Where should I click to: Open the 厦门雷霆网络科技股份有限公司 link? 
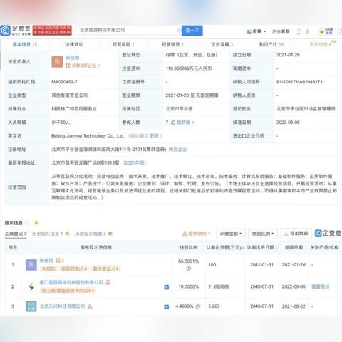click(x=71, y=282)
